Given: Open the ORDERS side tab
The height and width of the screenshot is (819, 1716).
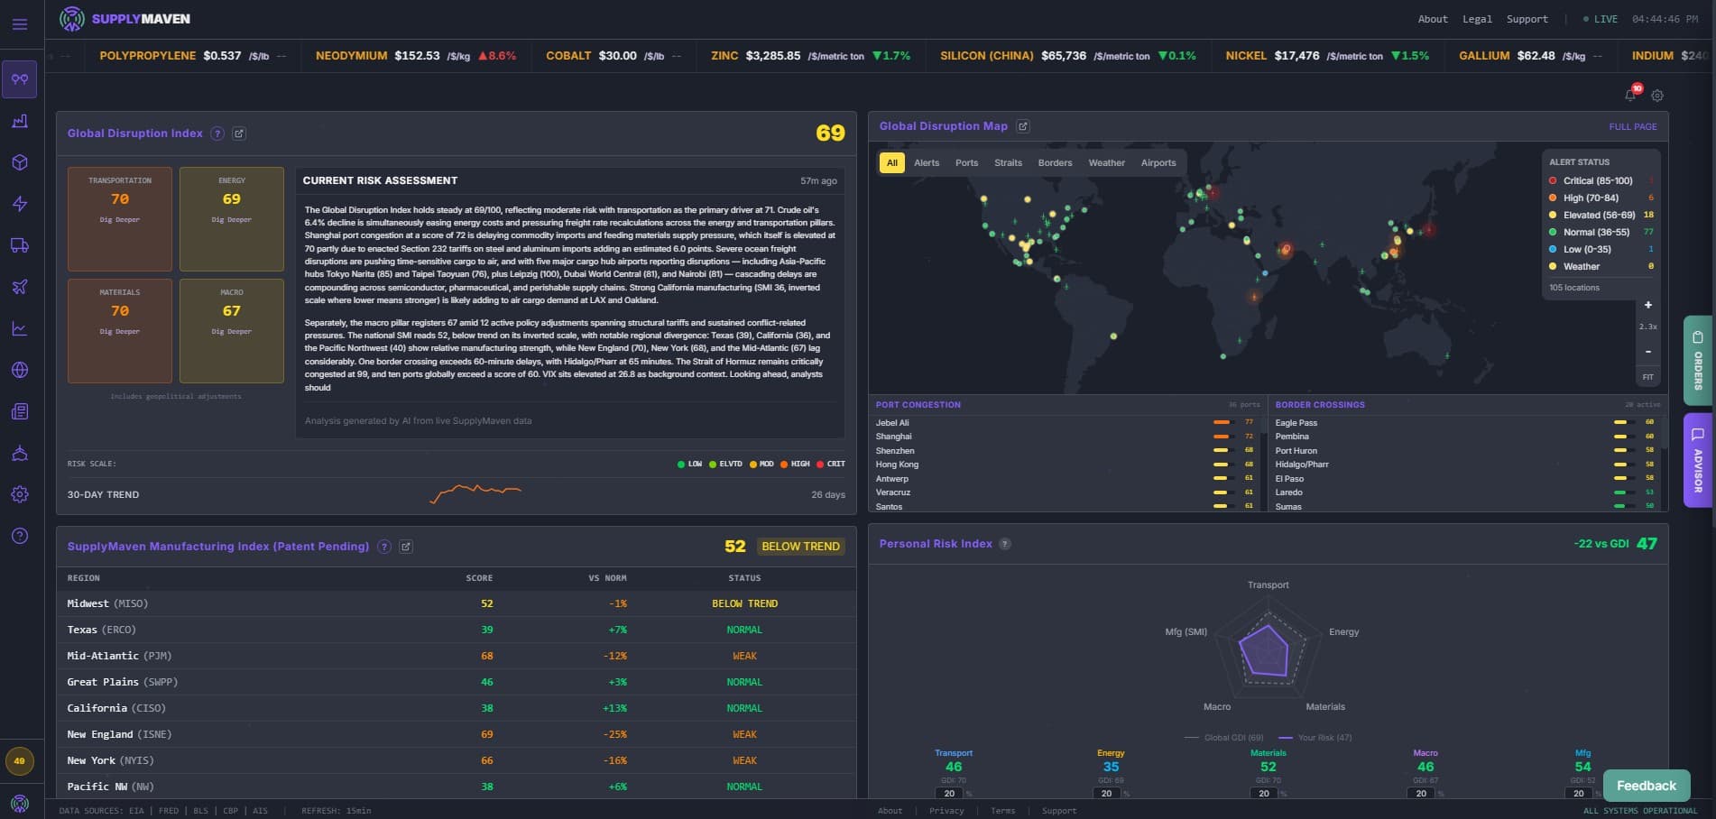Looking at the screenshot, I should tap(1697, 360).
